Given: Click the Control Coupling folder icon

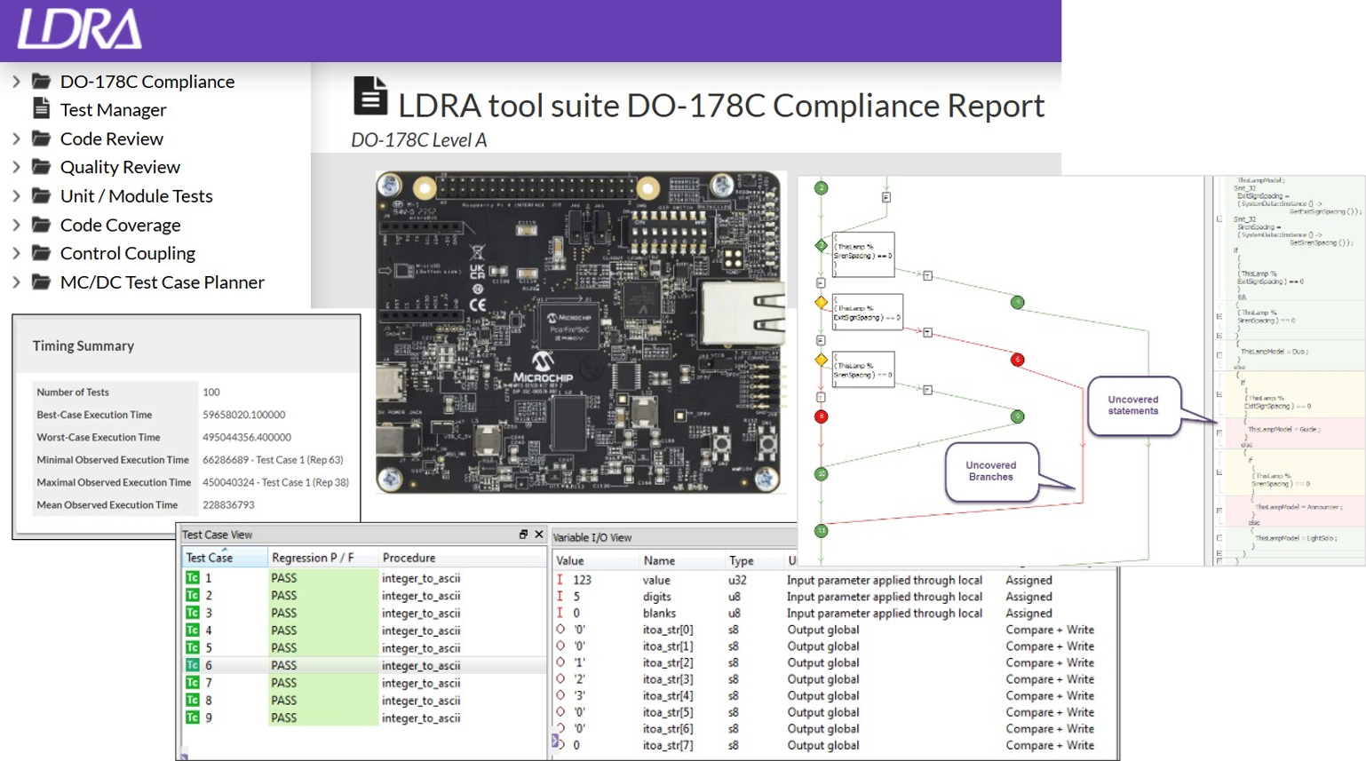Looking at the screenshot, I should point(41,253).
